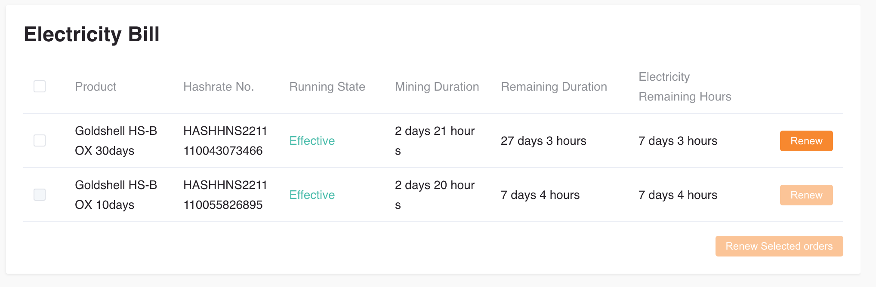
Task: Click the Running State column header
Action: [x=327, y=87]
